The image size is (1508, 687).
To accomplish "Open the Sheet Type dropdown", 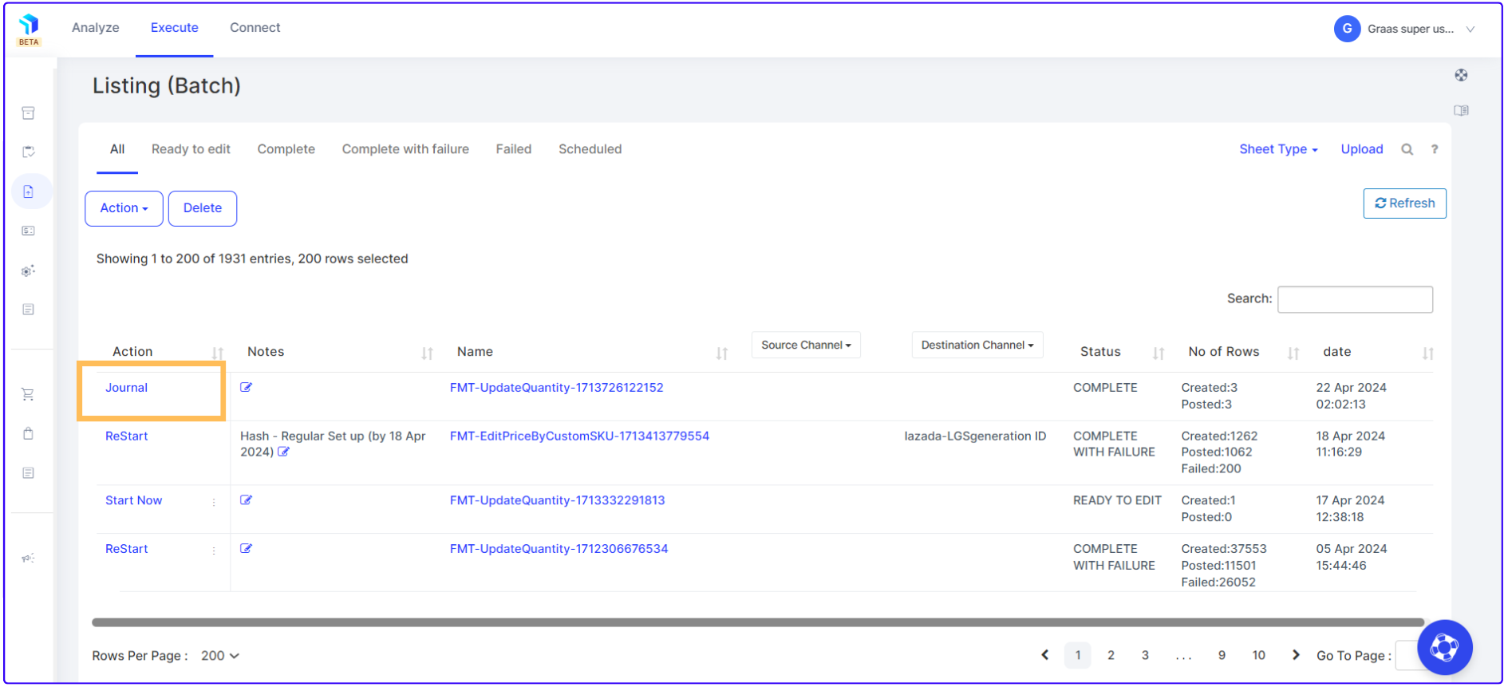I will coord(1278,149).
